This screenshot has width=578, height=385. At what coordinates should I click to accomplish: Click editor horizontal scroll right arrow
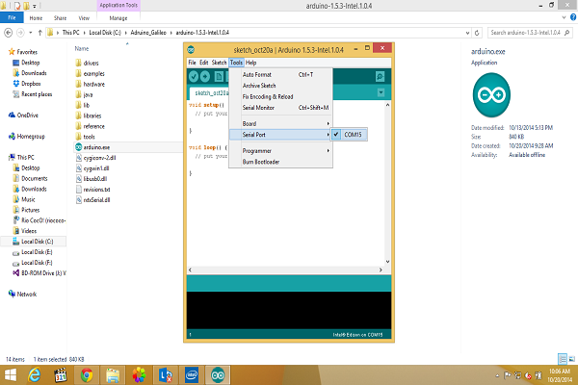coord(381,269)
